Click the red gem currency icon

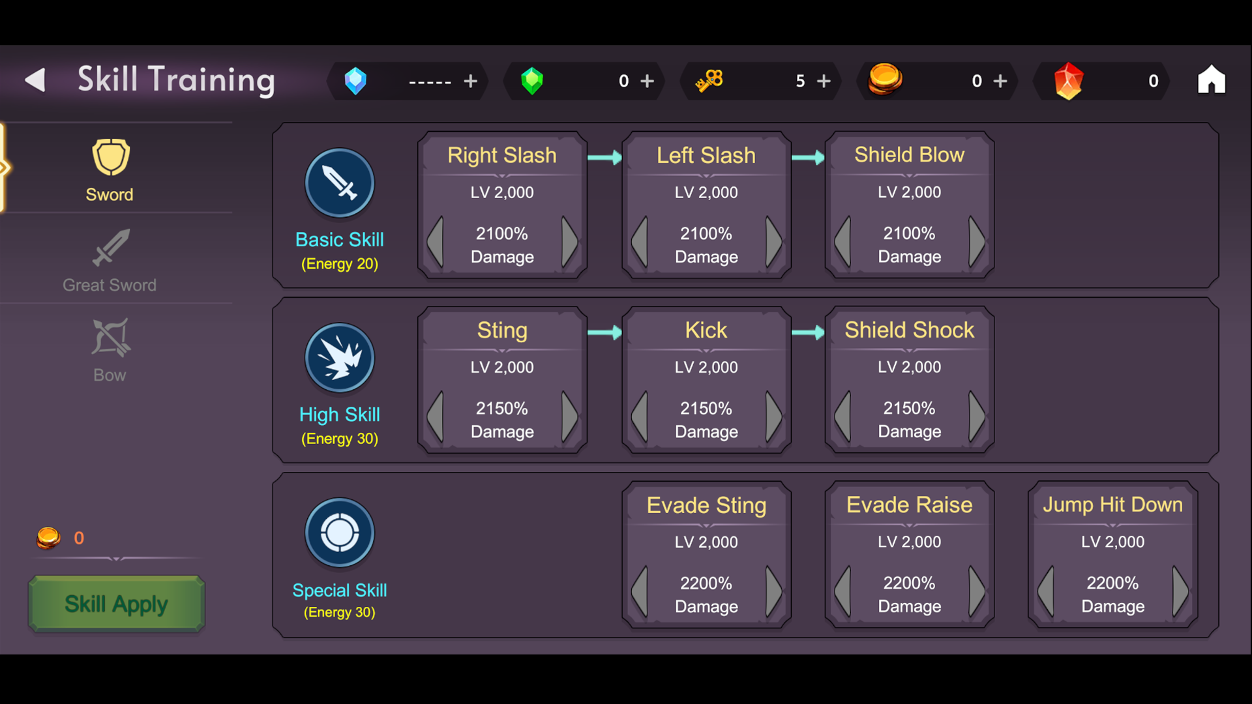(1069, 81)
